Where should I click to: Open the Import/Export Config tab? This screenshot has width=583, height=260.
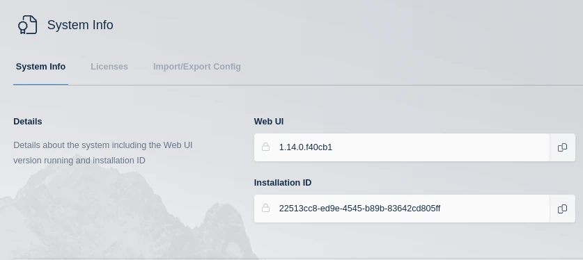point(197,67)
